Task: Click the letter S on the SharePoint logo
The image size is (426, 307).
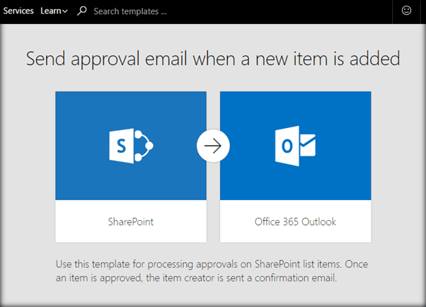Action: (x=120, y=147)
